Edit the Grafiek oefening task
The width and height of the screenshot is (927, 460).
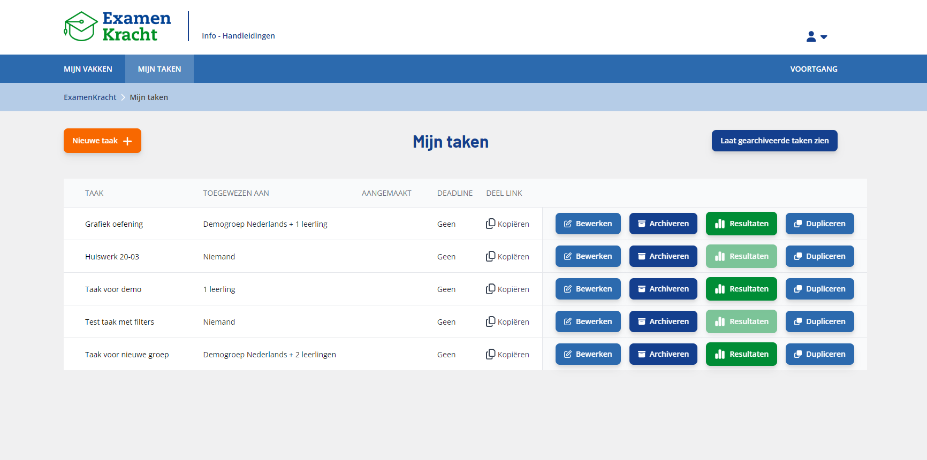(x=588, y=224)
